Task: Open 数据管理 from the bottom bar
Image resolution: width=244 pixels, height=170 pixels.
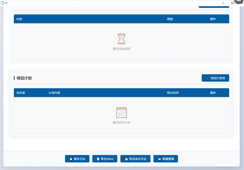Action: pyautogui.click(x=166, y=159)
